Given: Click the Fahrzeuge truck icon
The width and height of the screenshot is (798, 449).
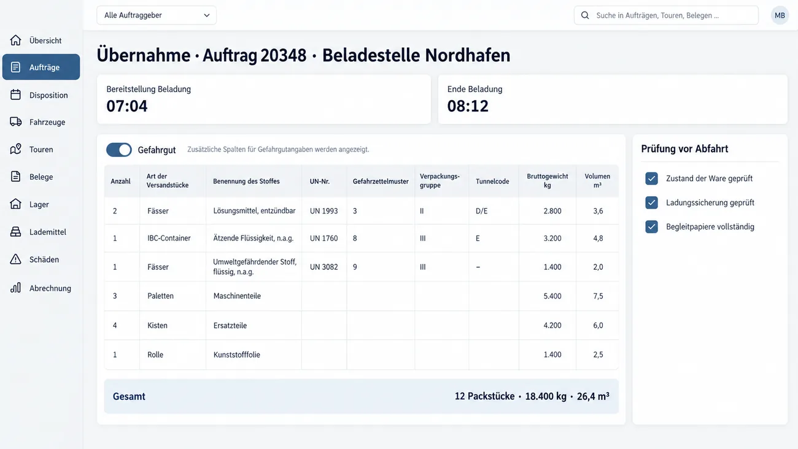Looking at the screenshot, I should pos(16,122).
